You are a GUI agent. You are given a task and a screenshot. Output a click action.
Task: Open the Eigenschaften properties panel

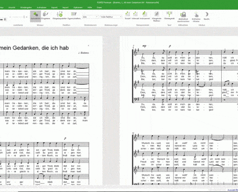click(x=74, y=16)
